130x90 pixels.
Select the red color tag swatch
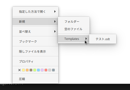coord(46,70)
